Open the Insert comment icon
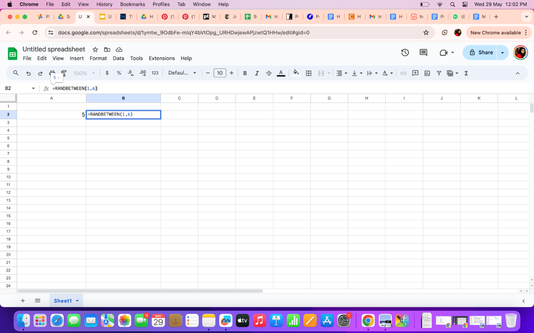Image resolution: width=534 pixels, height=333 pixels. pos(415,73)
